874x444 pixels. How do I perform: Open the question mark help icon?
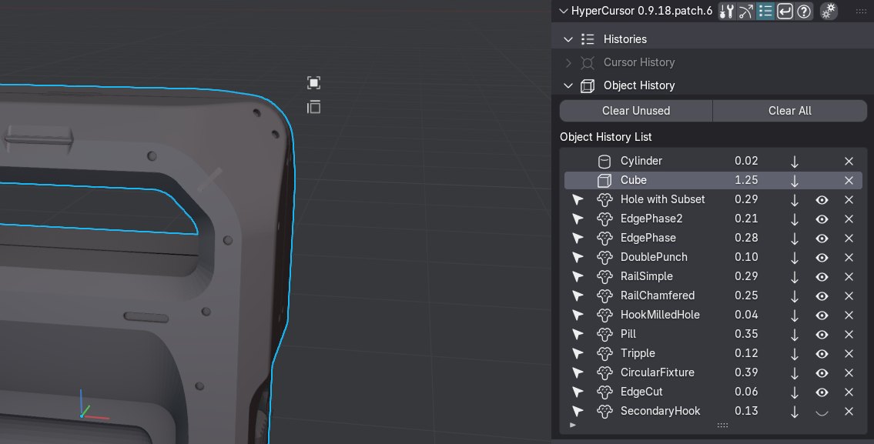pos(804,11)
